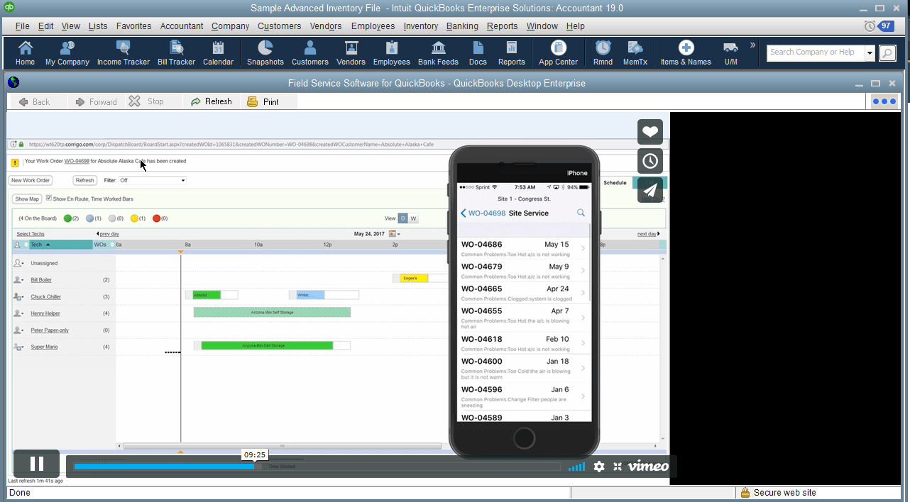This screenshot has height=502, width=910.
Task: Open the Customers center icon
Action: click(310, 53)
